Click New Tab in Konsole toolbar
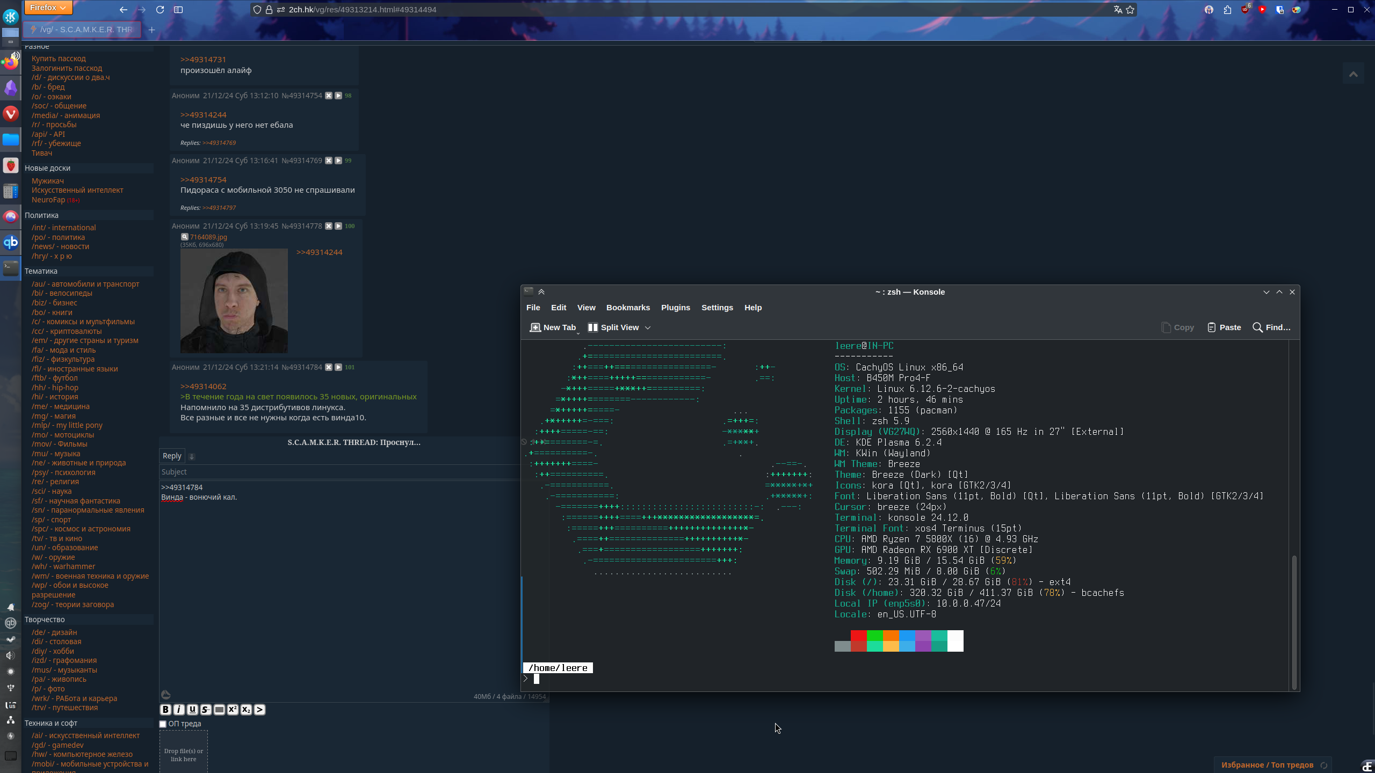The height and width of the screenshot is (773, 1375). coord(553,327)
